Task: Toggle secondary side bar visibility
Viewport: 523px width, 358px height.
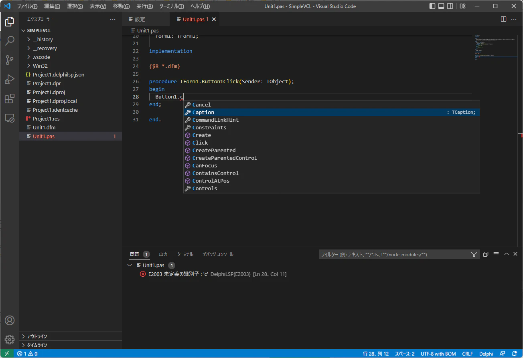Action: tap(450, 6)
